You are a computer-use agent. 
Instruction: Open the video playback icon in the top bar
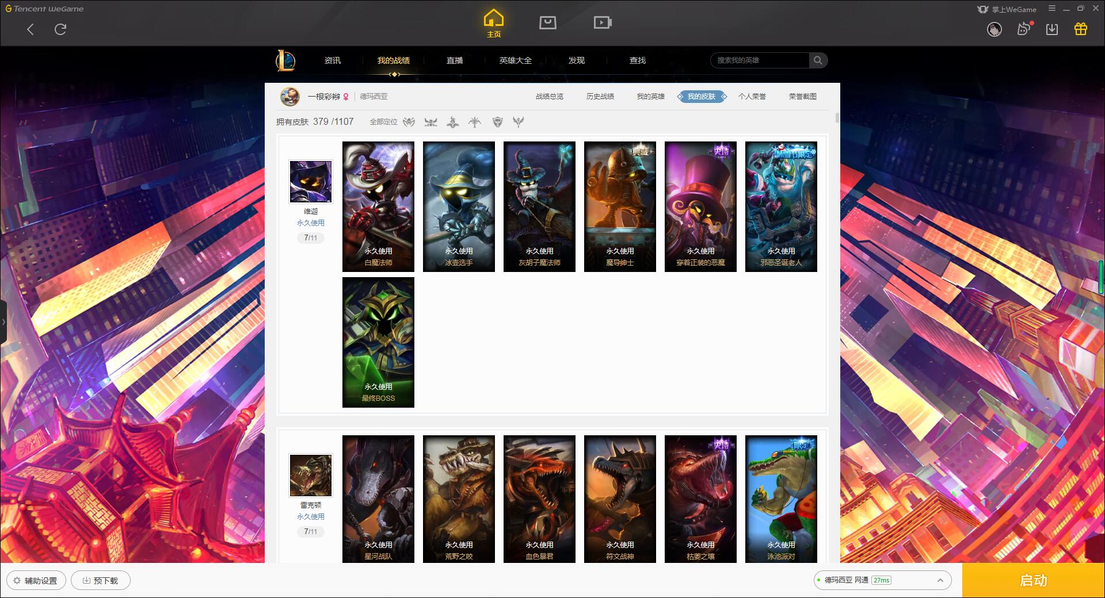pos(603,22)
